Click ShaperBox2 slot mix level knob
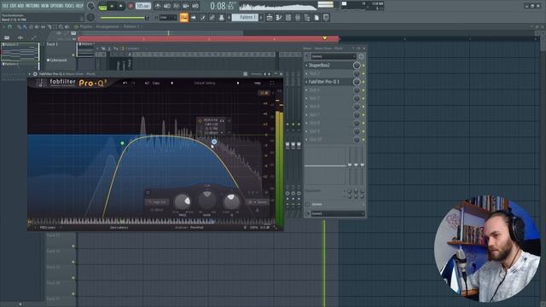Image resolution: width=546 pixels, height=307 pixels. tap(357, 65)
